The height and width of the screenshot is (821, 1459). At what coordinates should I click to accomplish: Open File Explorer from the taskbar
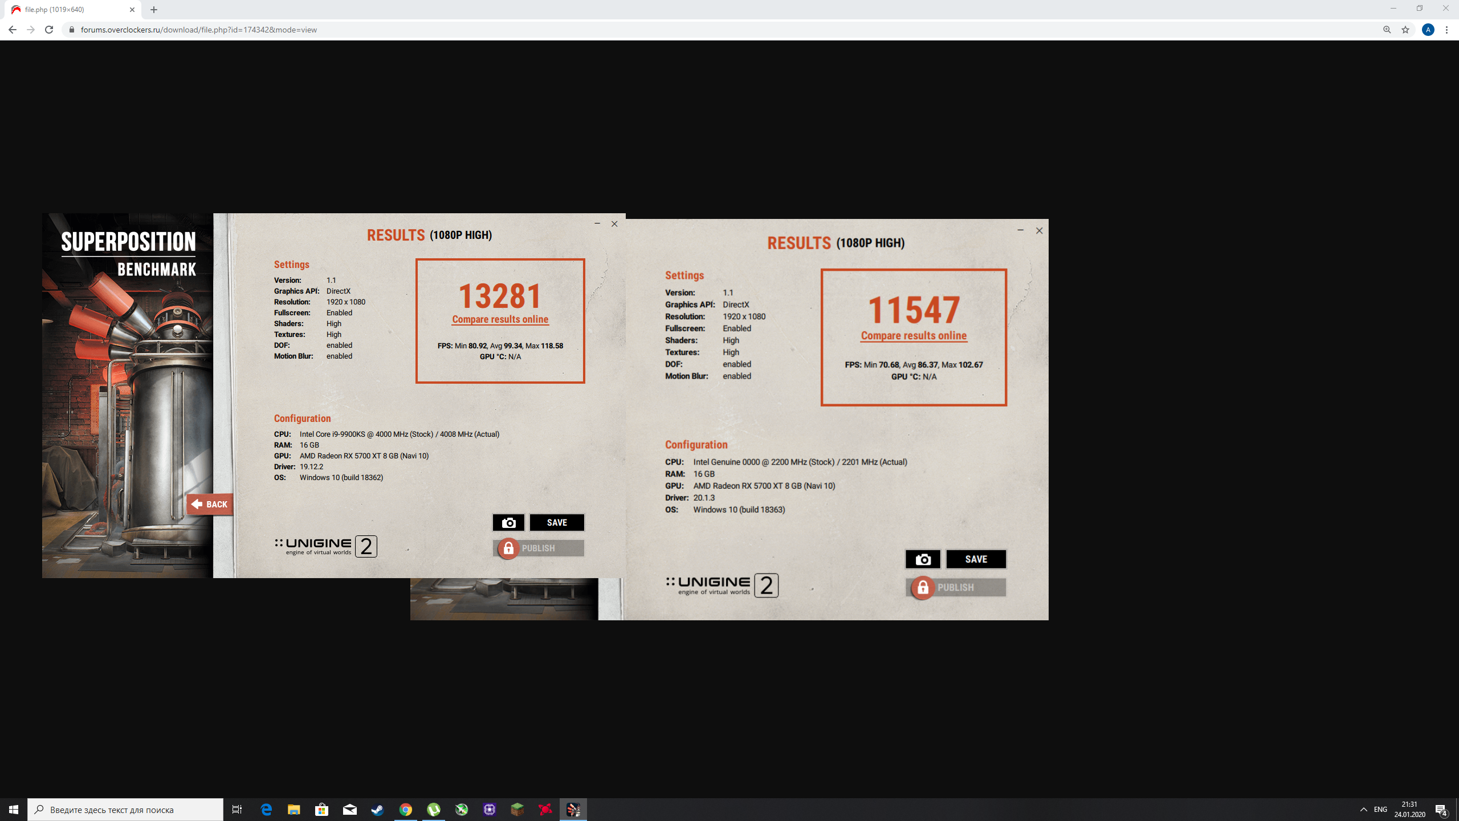(294, 810)
